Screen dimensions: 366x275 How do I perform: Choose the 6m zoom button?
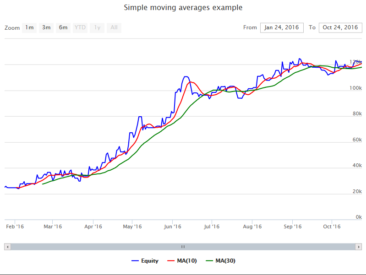click(x=63, y=28)
